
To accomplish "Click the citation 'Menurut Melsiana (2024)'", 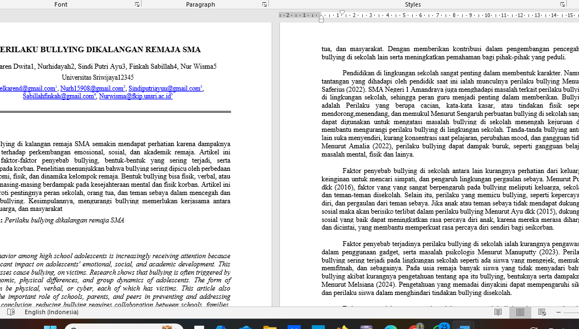I will 358,285.
